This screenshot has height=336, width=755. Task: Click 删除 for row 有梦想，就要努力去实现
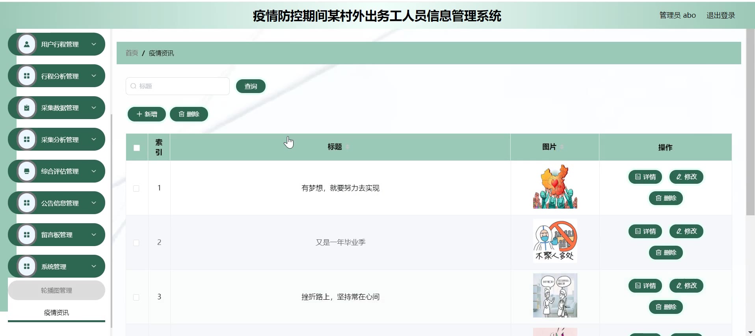666,198
